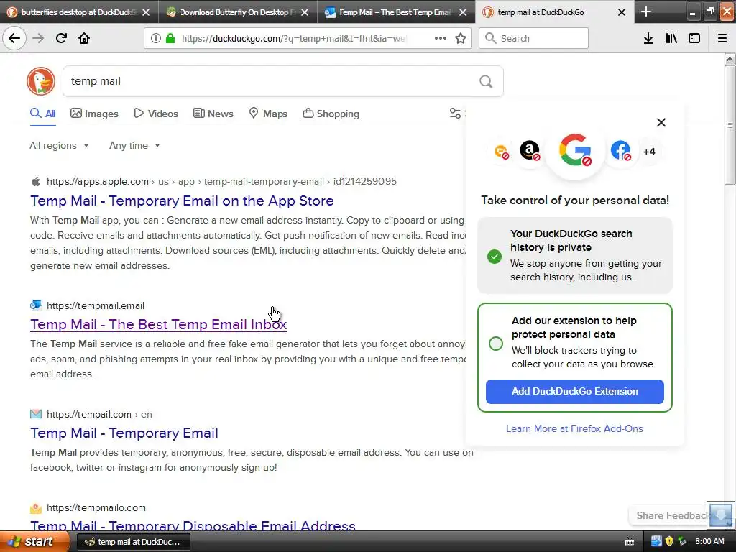Click the green search history checkmark
This screenshot has height=552, width=736.
[x=494, y=257]
